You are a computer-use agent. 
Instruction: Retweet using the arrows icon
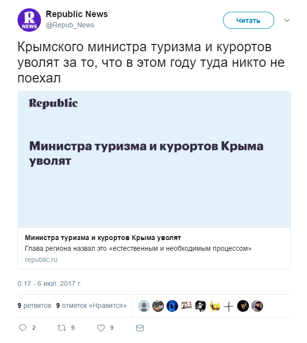pyautogui.click(x=61, y=328)
